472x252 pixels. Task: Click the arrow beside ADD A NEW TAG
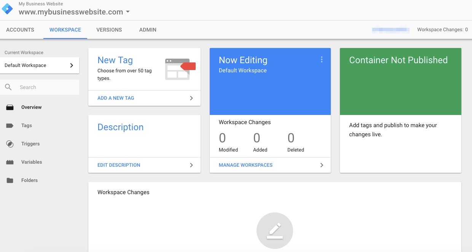(191, 98)
